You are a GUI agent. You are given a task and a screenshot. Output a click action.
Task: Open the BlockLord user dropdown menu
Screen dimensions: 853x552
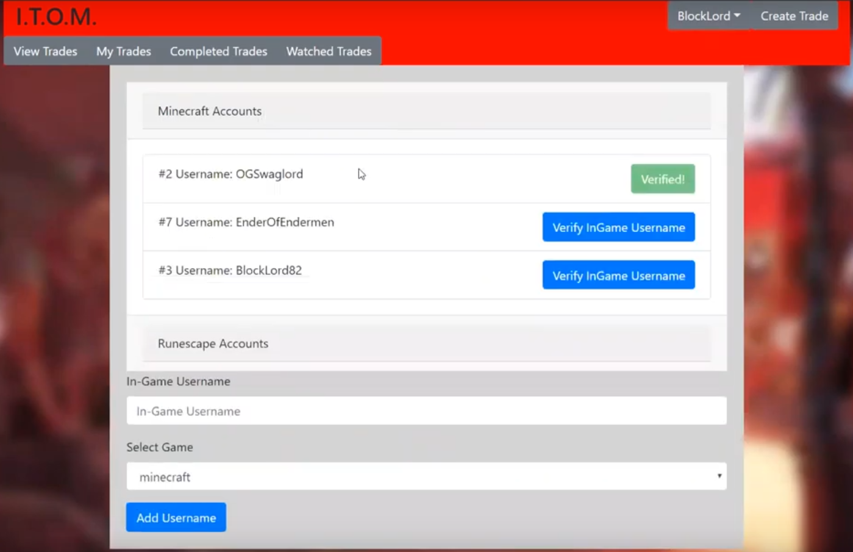pos(708,16)
